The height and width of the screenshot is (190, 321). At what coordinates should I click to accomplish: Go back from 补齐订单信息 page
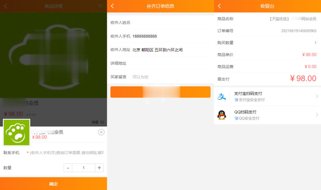[x=112, y=6]
